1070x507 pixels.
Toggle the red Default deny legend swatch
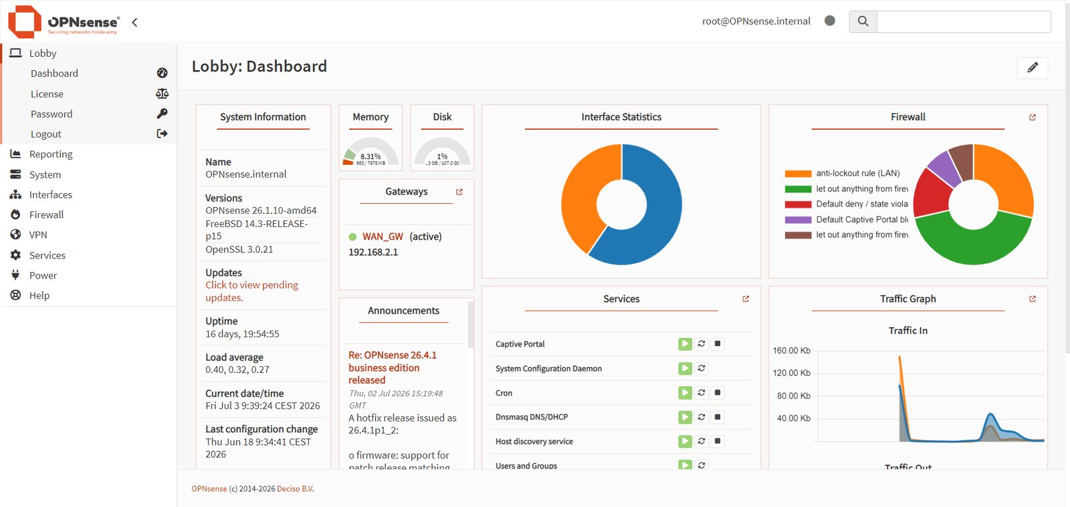tap(798, 204)
